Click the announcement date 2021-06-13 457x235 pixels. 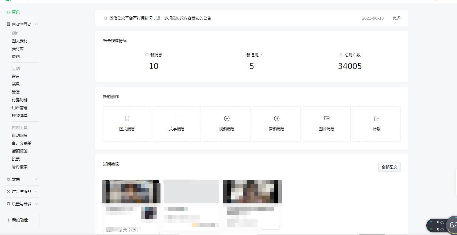click(373, 18)
